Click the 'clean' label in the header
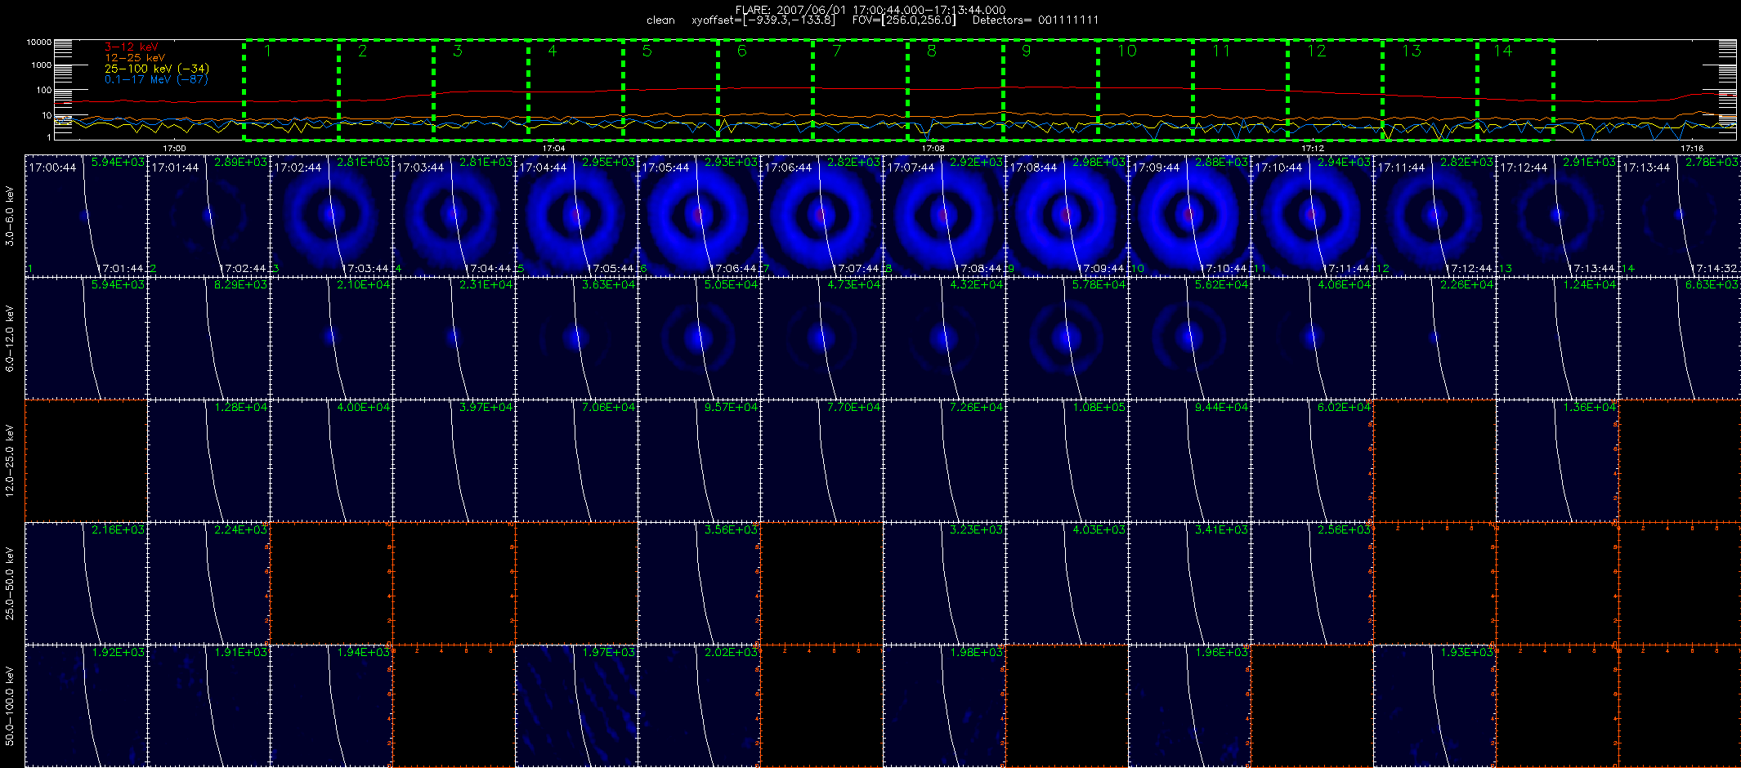Image resolution: width=1741 pixels, height=768 pixels. [x=660, y=20]
